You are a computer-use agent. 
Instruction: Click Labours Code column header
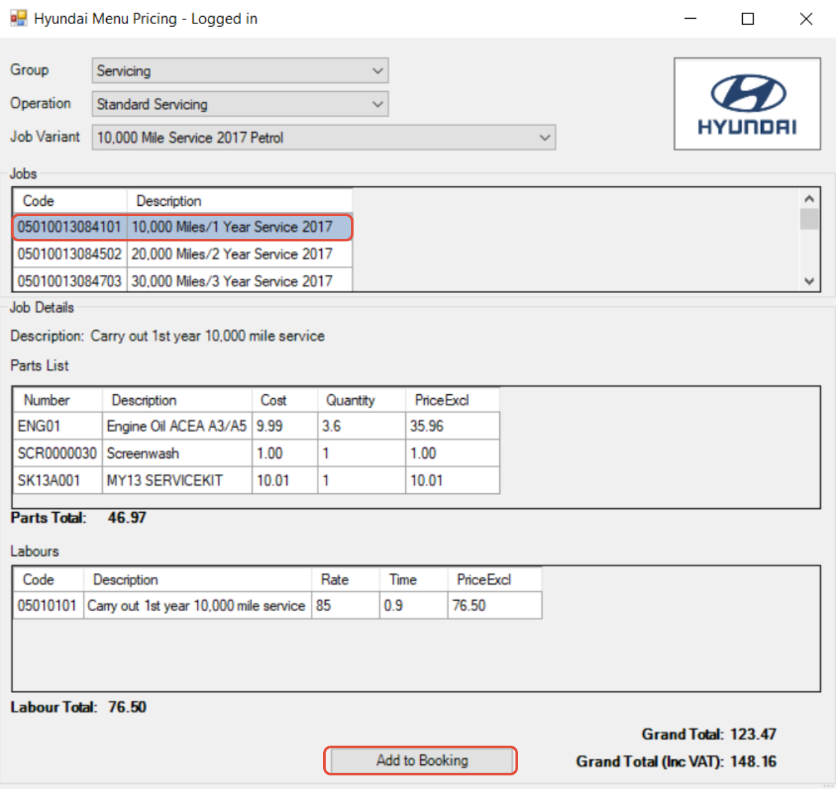pos(48,580)
